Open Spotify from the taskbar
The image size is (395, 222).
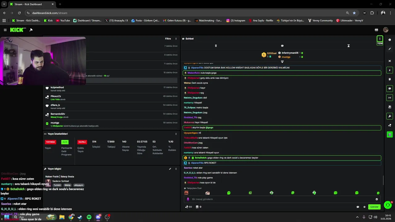pos(89,217)
